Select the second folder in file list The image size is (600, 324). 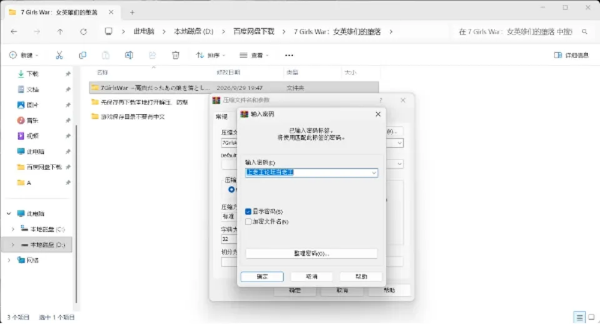click(x=139, y=102)
